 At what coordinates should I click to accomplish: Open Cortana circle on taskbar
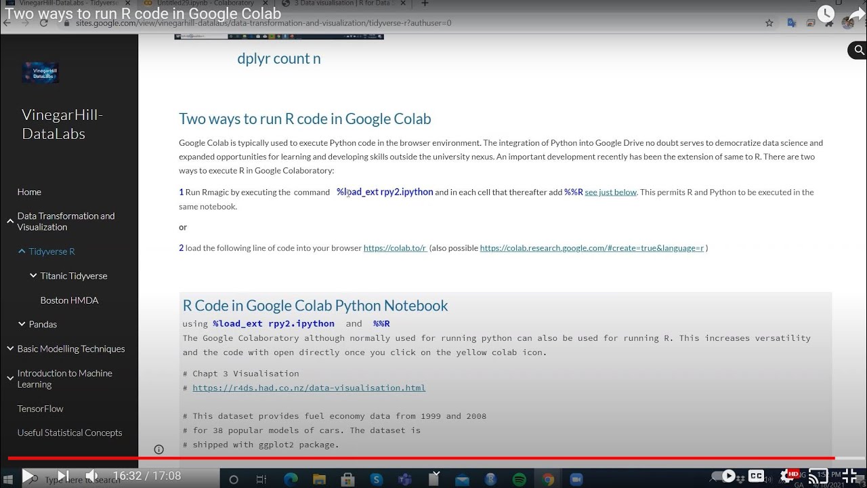pos(234,480)
